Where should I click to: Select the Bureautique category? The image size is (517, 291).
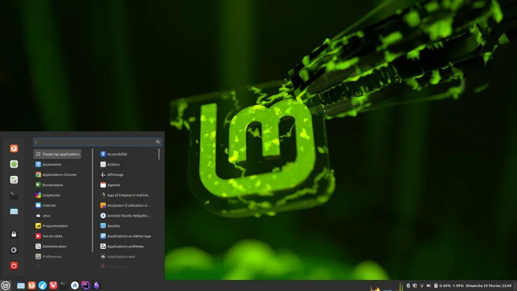[58, 185]
